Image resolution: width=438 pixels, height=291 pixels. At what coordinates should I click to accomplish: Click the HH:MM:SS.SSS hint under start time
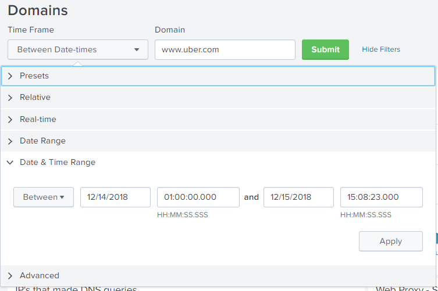[x=183, y=215]
